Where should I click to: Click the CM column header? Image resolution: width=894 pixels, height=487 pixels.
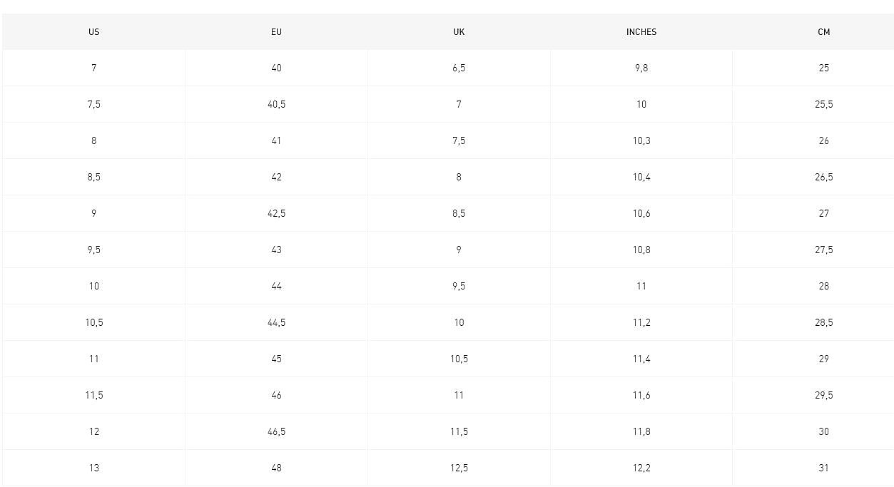[x=824, y=32]
